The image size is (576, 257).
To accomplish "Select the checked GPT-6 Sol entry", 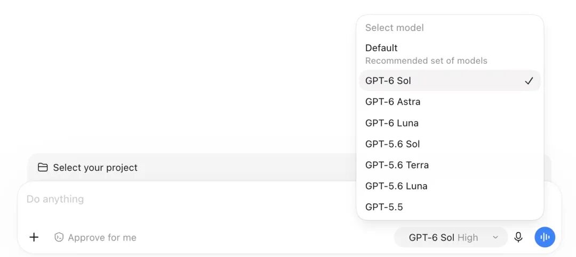I will coord(450,81).
